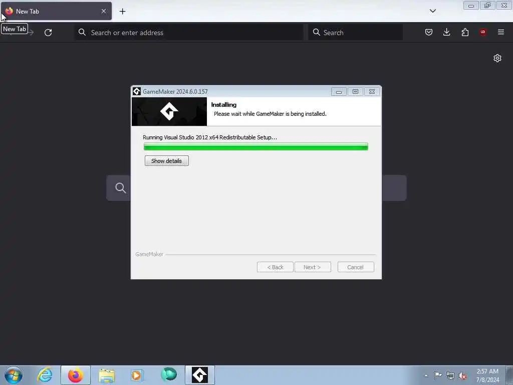The image size is (513, 385).
Task: Open the Windows Start menu
Action: click(x=14, y=375)
